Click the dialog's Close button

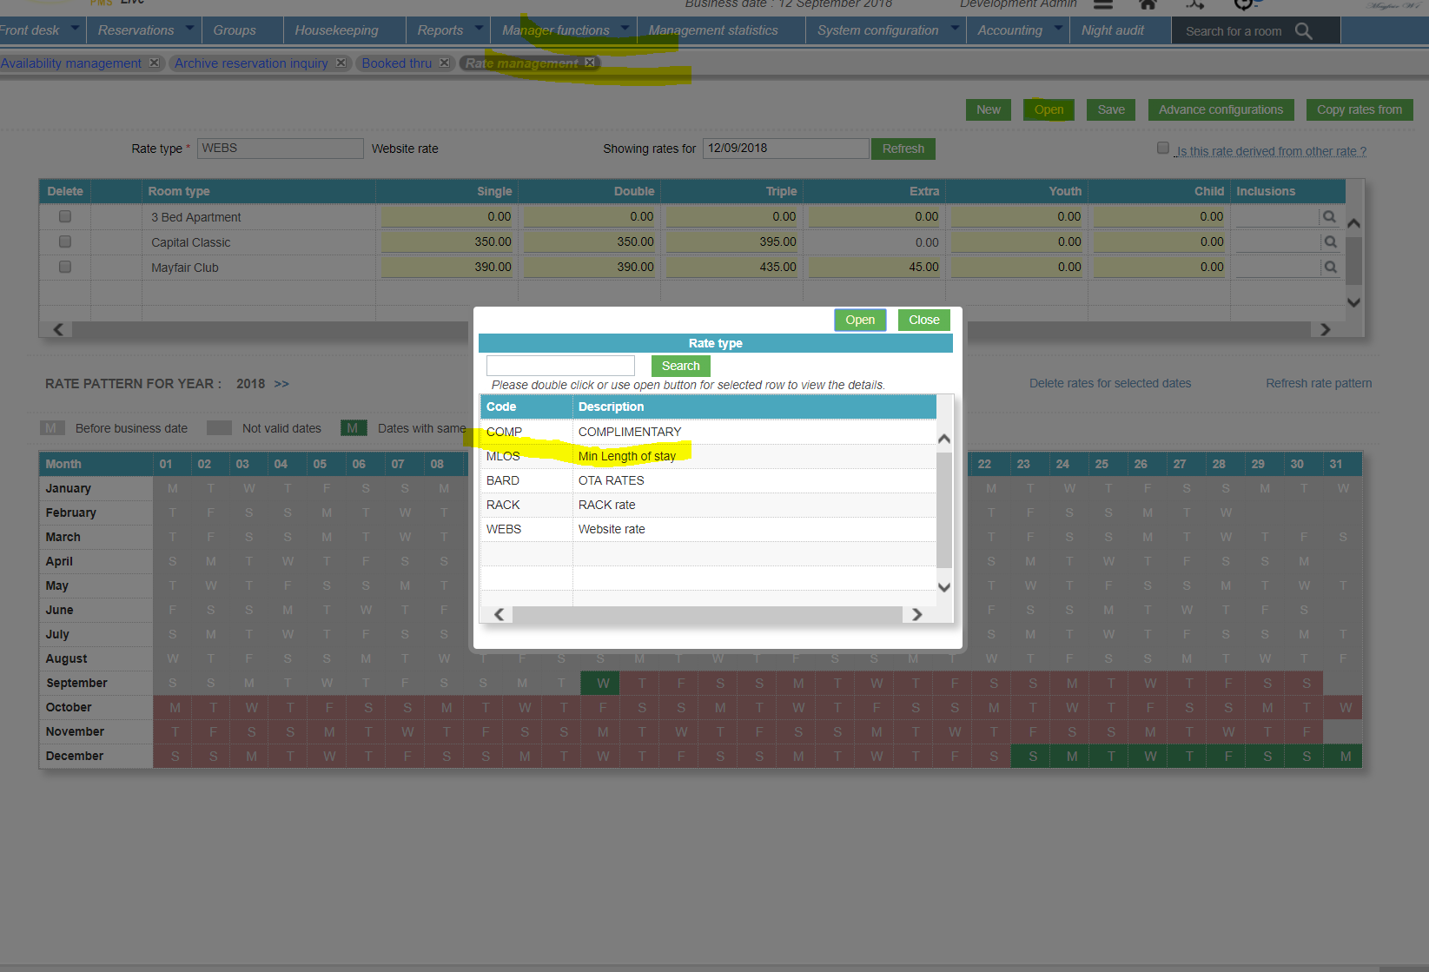924,320
